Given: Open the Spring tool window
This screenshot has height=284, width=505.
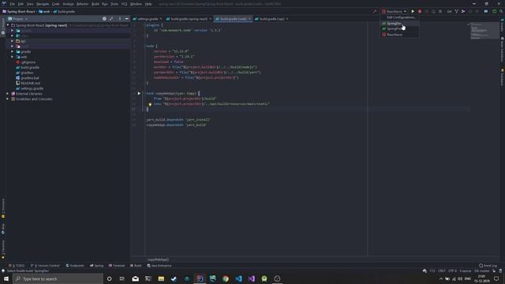Looking at the screenshot, I should (x=96, y=266).
